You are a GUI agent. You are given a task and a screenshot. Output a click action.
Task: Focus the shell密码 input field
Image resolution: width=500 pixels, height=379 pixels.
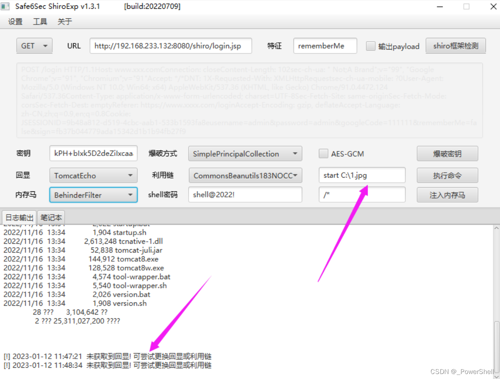click(245, 195)
